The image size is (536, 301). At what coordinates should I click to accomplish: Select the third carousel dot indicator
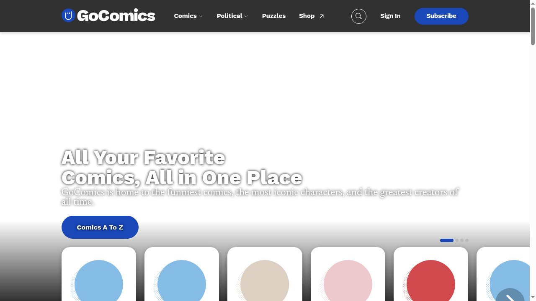[x=462, y=240]
